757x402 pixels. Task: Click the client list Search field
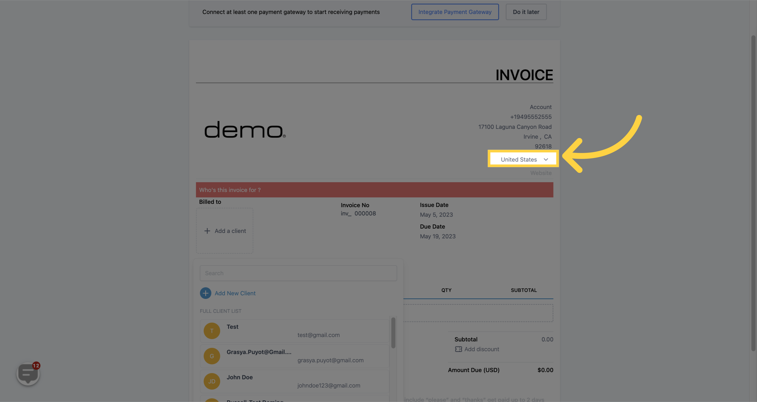tap(298, 273)
